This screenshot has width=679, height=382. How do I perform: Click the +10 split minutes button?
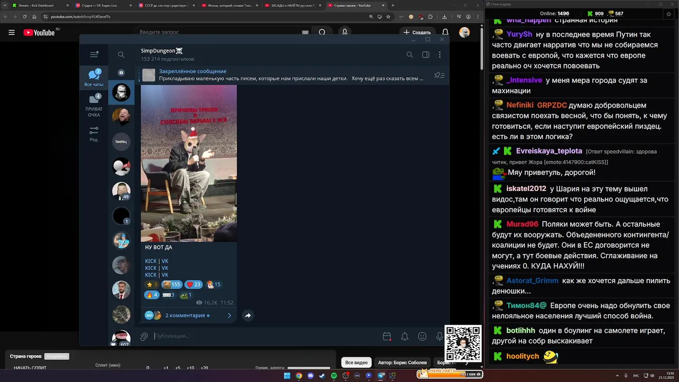coord(190,368)
